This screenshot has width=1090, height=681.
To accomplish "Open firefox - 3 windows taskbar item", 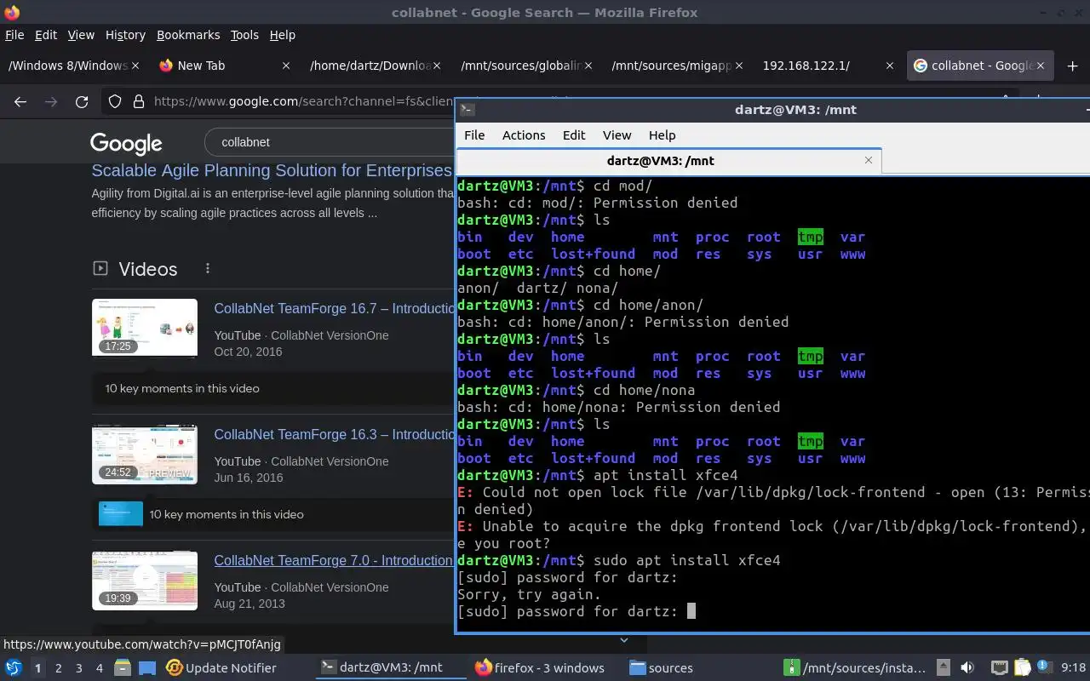I will [x=540, y=667].
